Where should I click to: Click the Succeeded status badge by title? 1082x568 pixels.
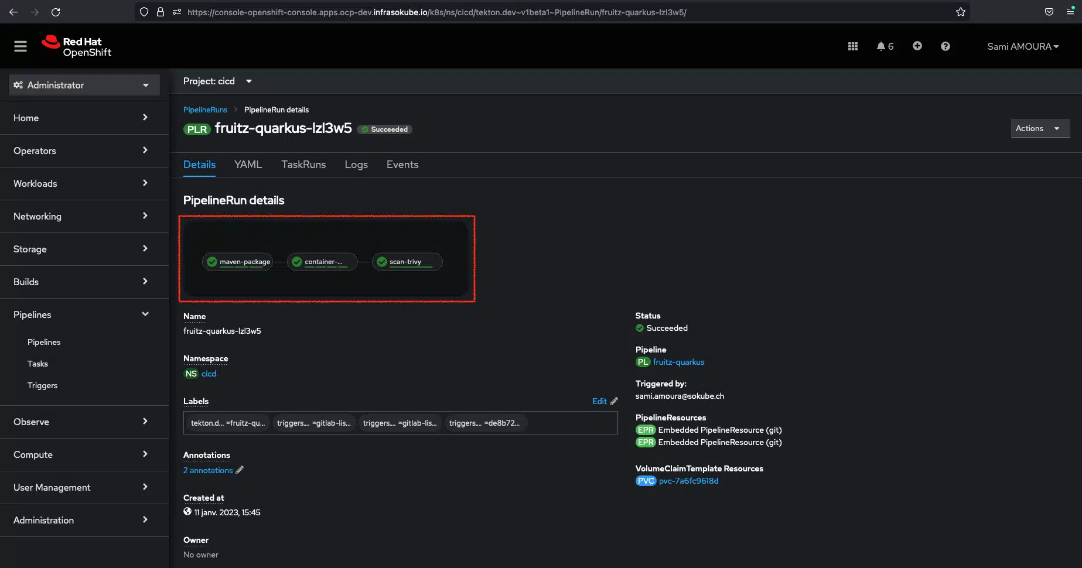pos(385,129)
